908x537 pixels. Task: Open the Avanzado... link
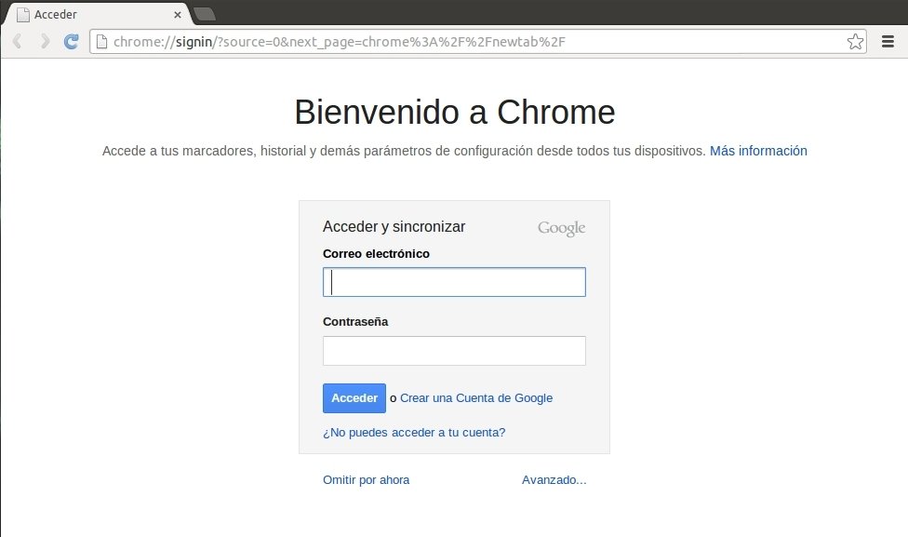click(554, 479)
